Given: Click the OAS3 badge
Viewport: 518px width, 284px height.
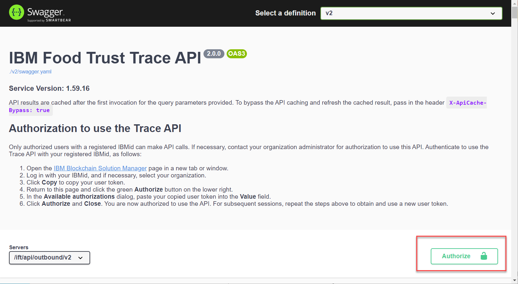Looking at the screenshot, I should (x=237, y=54).
